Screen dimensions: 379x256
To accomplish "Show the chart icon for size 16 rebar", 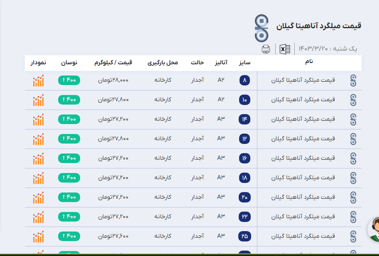I will tap(38, 158).
